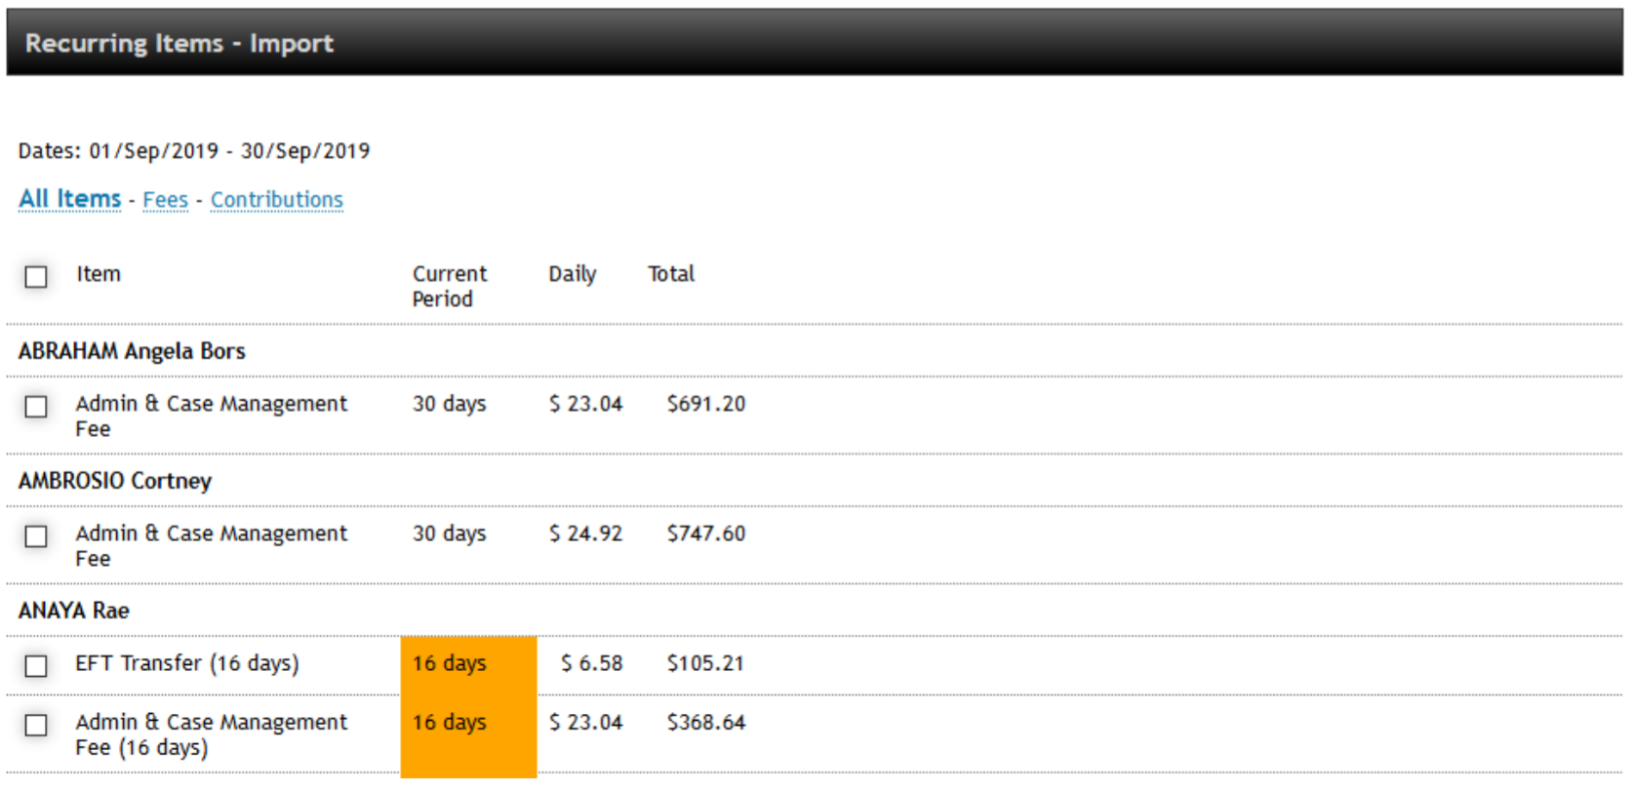Click the ANAYA Rae group header
Image resolution: width=1635 pixels, height=792 pixels.
pos(73,611)
